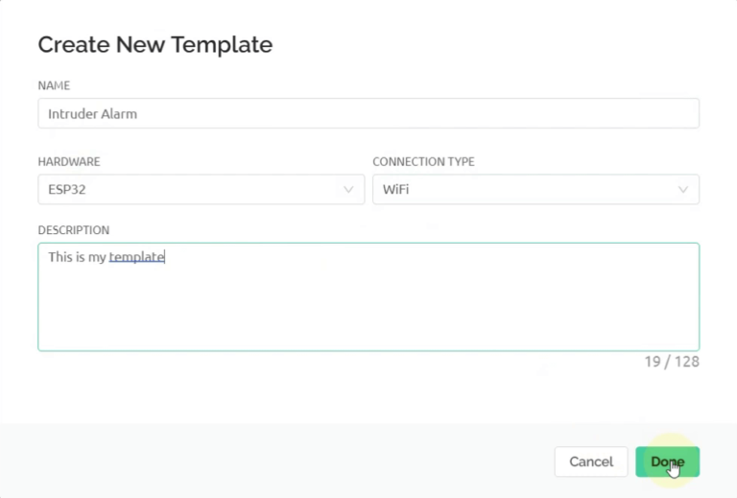Click the CONNECTION TYPE label
737x498 pixels.
click(x=423, y=162)
